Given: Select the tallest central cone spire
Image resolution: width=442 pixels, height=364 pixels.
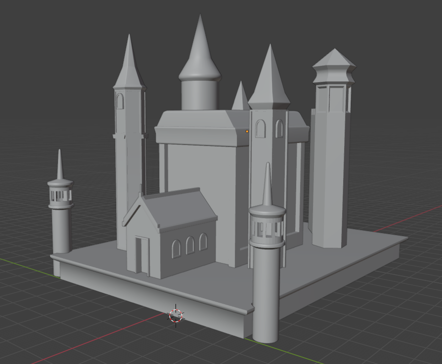Looking at the screenshot, I should tap(200, 47).
